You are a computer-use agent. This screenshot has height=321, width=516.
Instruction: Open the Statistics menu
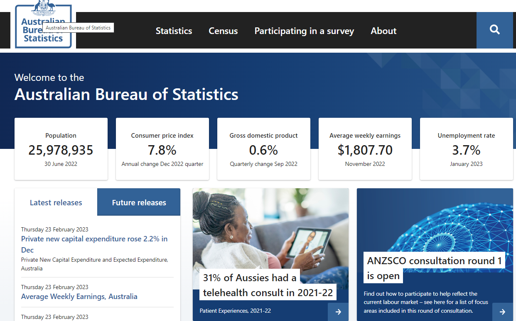[174, 31]
